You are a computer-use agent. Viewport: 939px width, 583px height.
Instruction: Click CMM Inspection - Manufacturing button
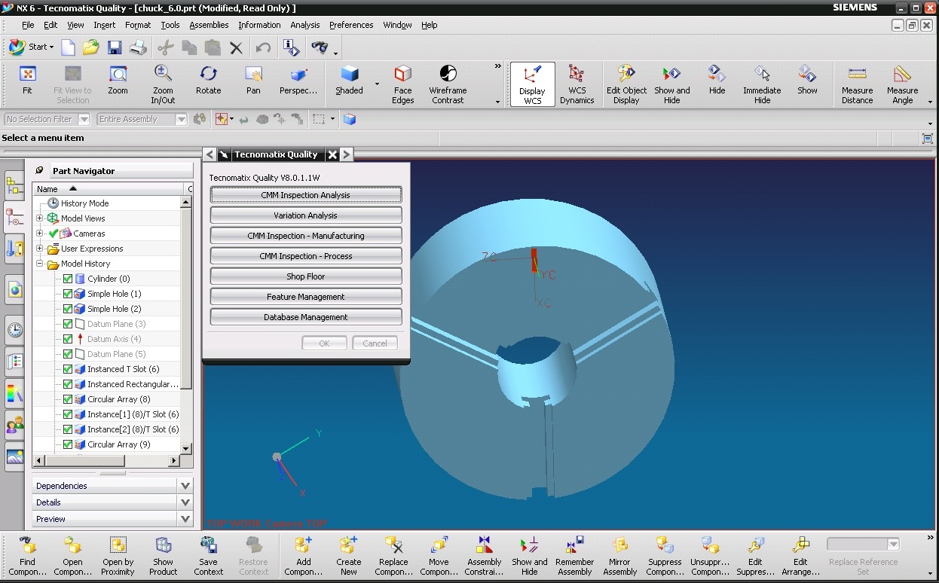[x=306, y=236]
